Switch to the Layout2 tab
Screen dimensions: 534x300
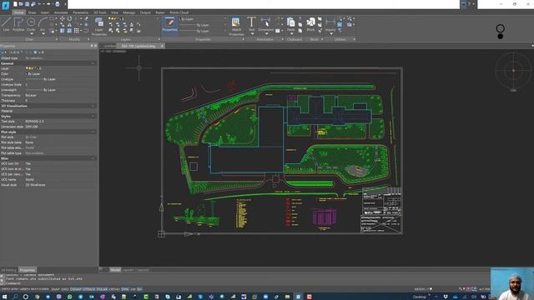tap(143, 270)
